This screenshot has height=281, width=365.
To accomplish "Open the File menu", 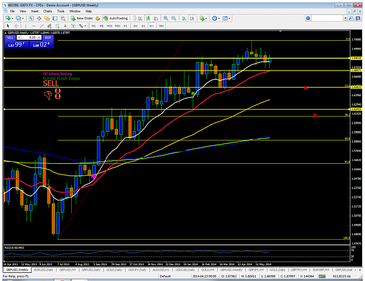I will [x=12, y=11].
